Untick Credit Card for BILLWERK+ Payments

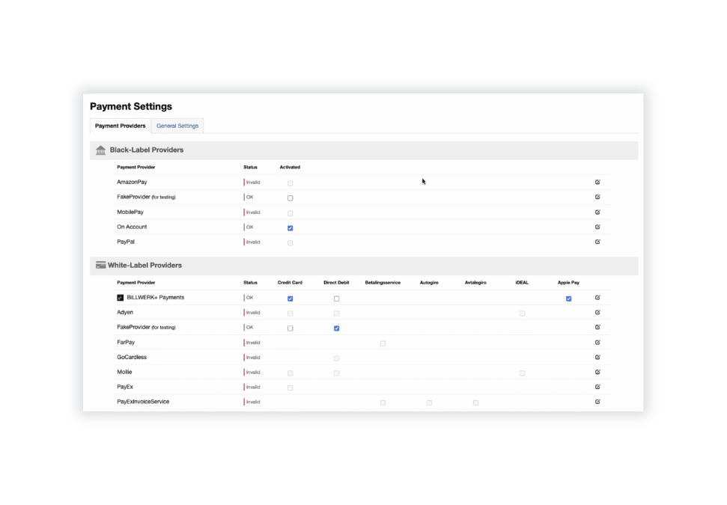click(291, 299)
